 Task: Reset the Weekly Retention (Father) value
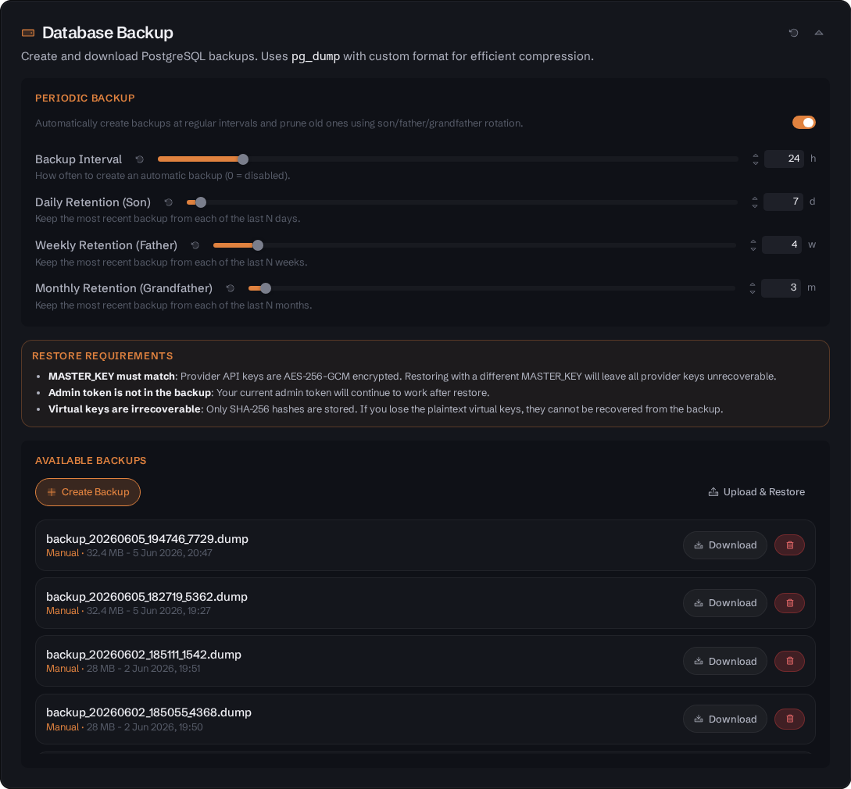(195, 245)
